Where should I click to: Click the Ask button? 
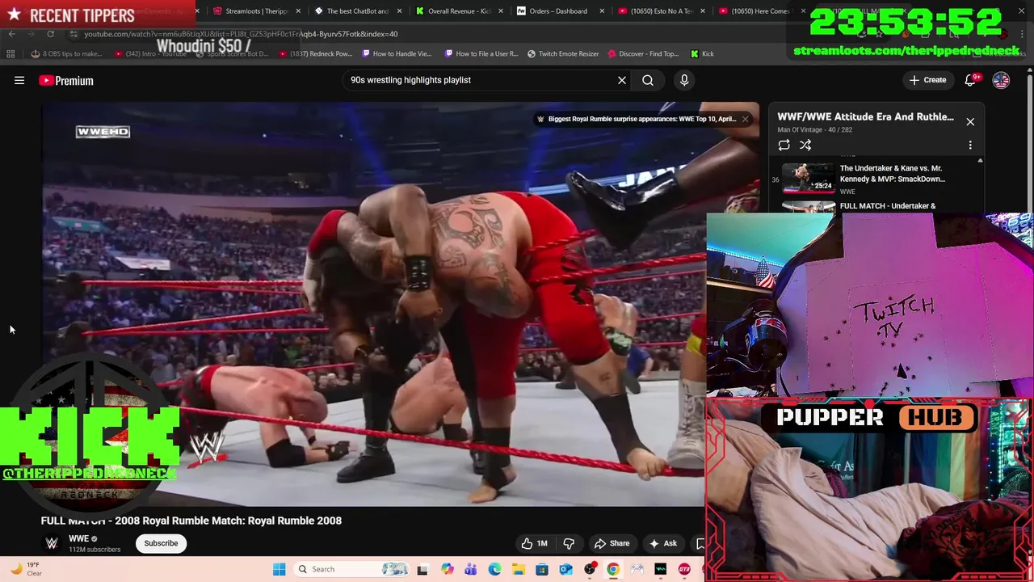[x=662, y=543]
